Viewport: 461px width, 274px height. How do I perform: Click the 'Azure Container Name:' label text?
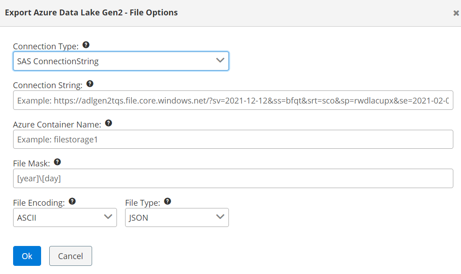click(57, 124)
